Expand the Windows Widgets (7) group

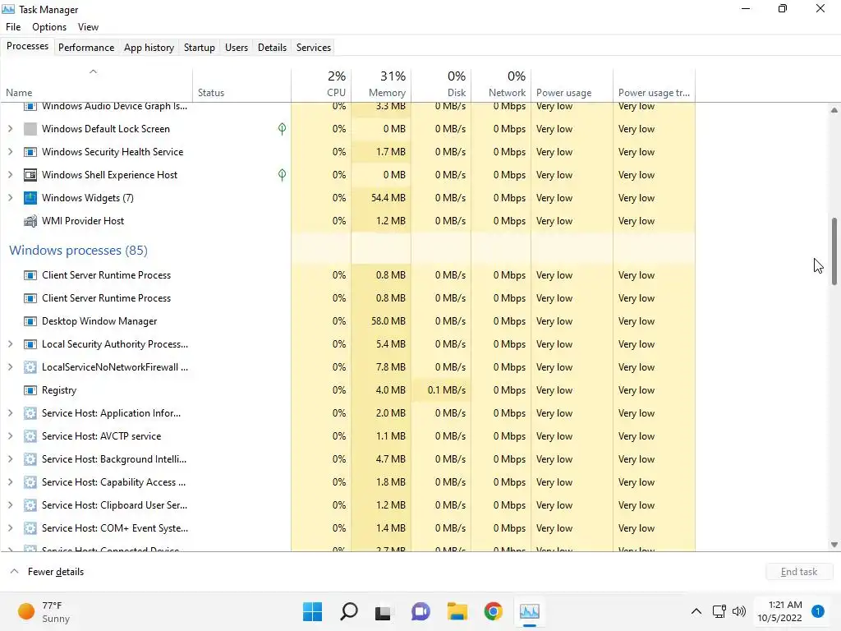[10, 198]
